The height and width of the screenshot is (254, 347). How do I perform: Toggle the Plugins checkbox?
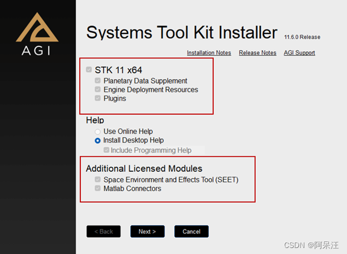[x=98, y=98]
